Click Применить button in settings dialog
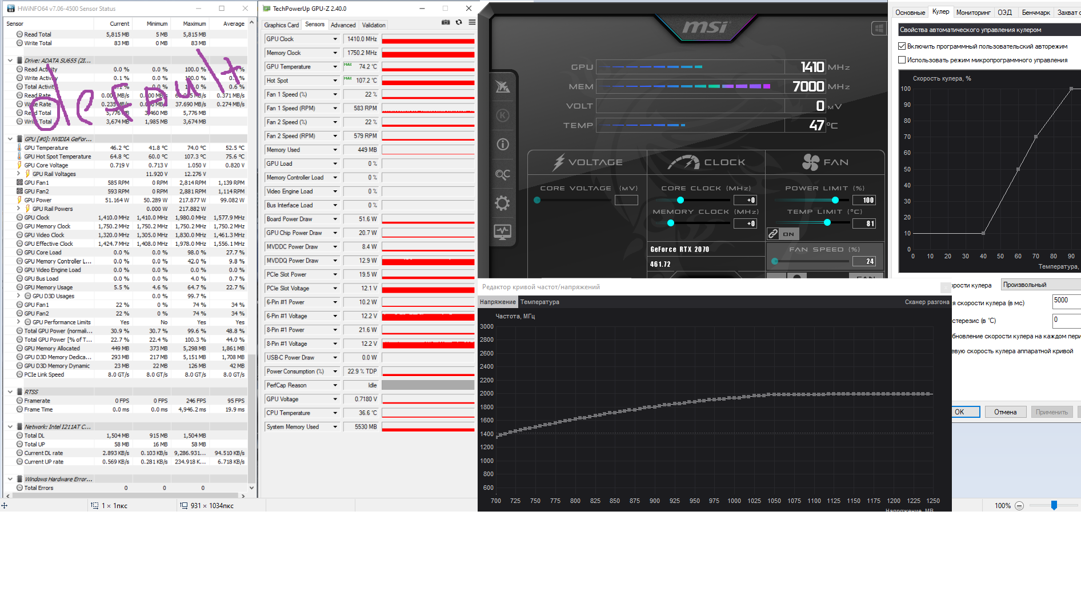1081x591 pixels. (1052, 412)
